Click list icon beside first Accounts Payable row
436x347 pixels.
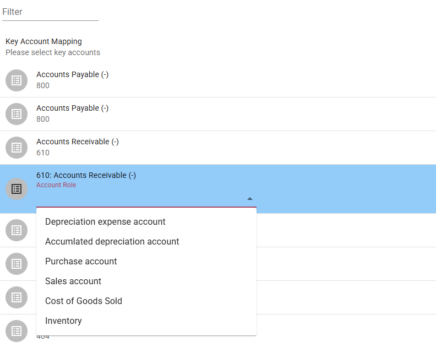click(17, 80)
